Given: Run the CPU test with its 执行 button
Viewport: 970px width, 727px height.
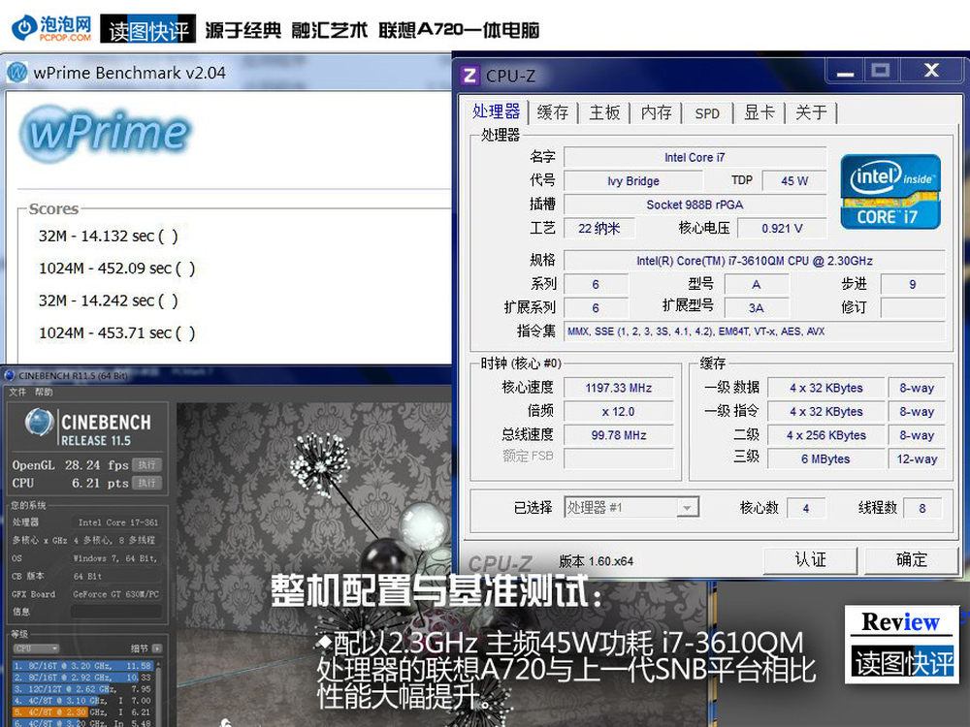Looking at the screenshot, I should pyautogui.click(x=146, y=483).
